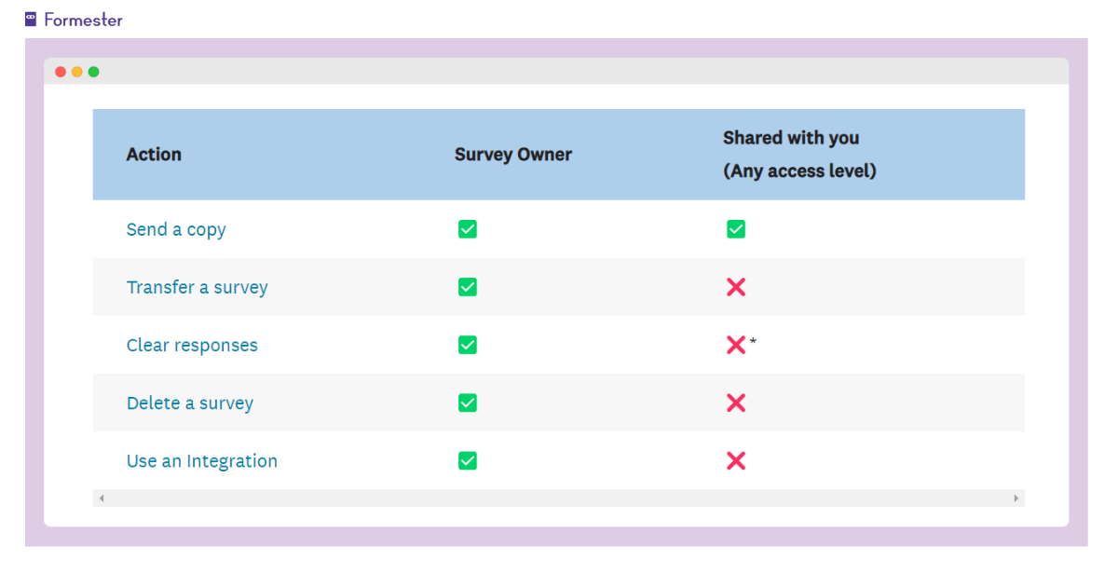
Task: Click the asterisk next to Clear responses cross
Action: click(x=752, y=341)
